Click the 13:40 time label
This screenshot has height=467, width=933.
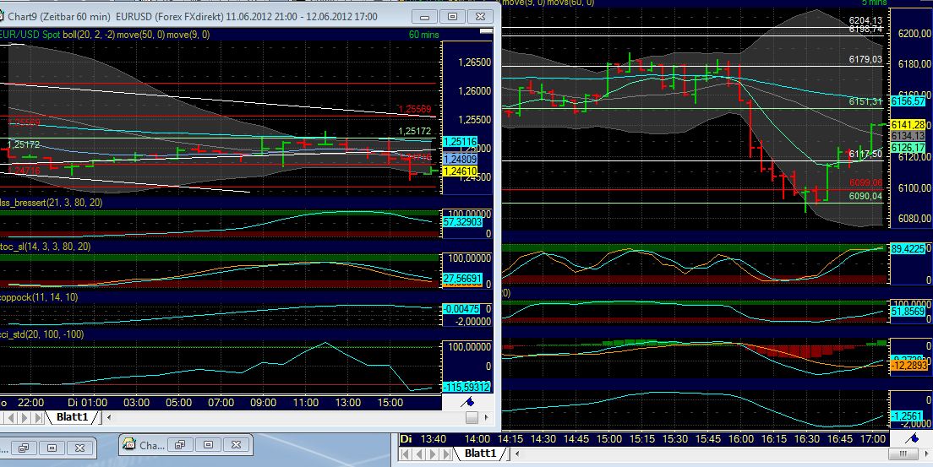click(434, 439)
